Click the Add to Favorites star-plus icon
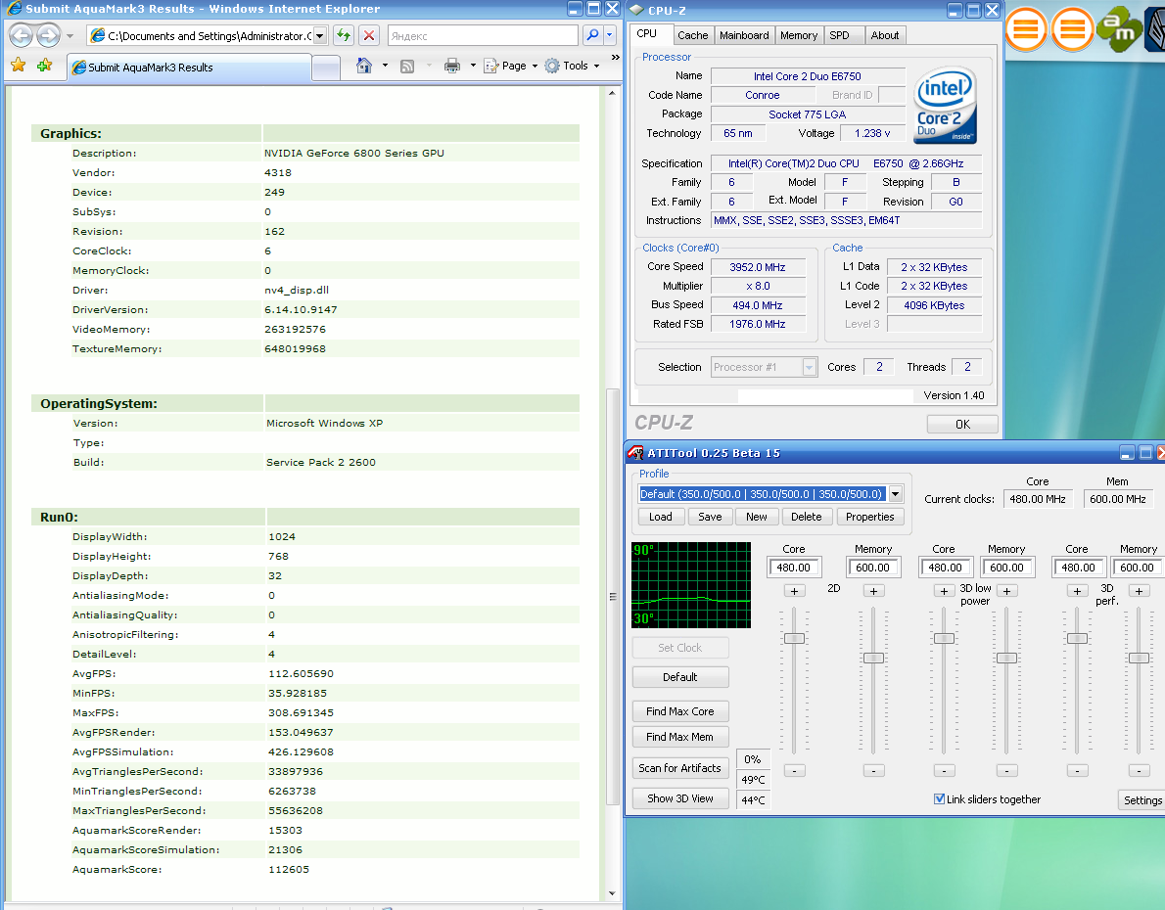Image resolution: width=1165 pixels, height=910 pixels. (45, 66)
